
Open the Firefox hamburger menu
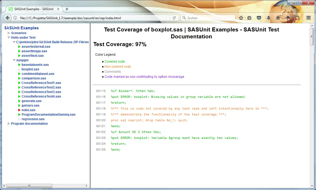pyautogui.click(x=309, y=18)
